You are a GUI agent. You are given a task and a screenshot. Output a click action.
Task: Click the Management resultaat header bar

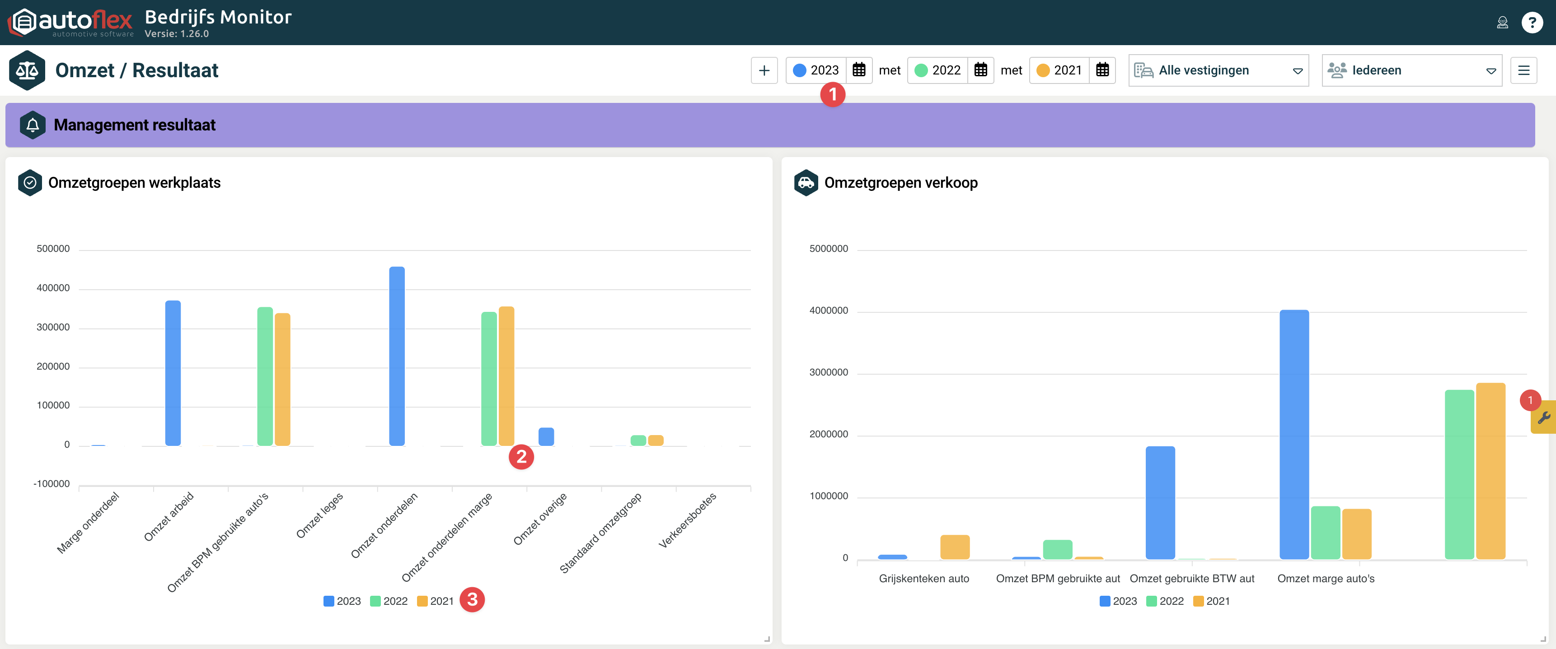(x=769, y=125)
